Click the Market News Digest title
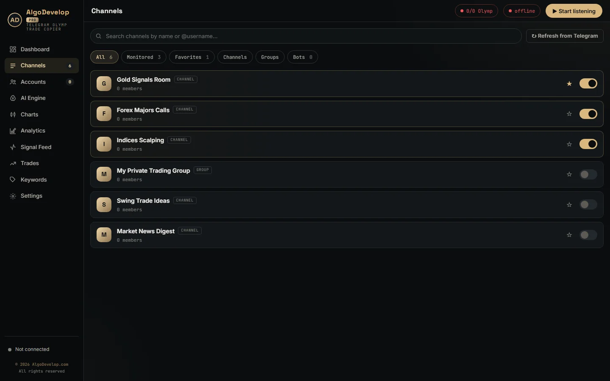610x381 pixels. [x=146, y=231]
